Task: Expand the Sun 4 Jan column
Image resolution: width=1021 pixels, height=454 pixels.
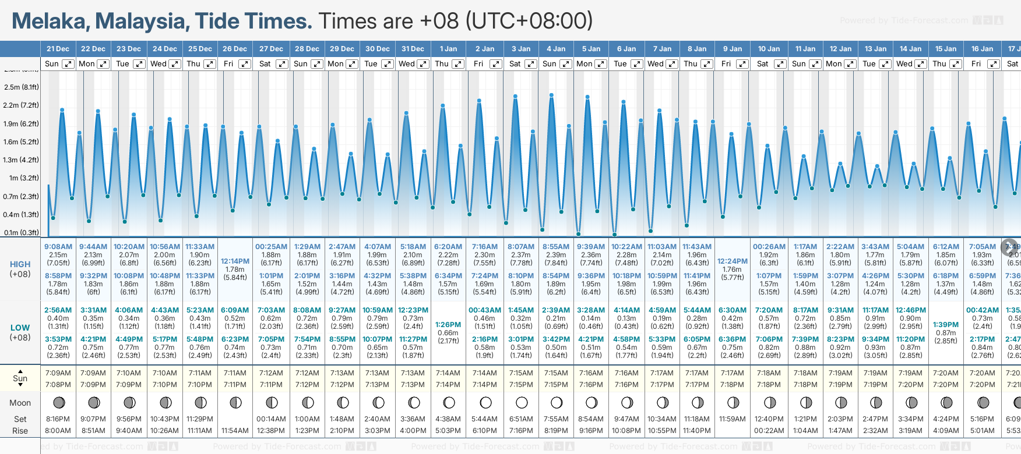Action: click(565, 64)
